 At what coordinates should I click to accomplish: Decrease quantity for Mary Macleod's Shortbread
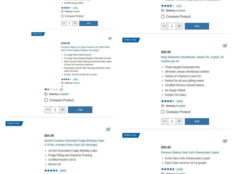(165, 122)
